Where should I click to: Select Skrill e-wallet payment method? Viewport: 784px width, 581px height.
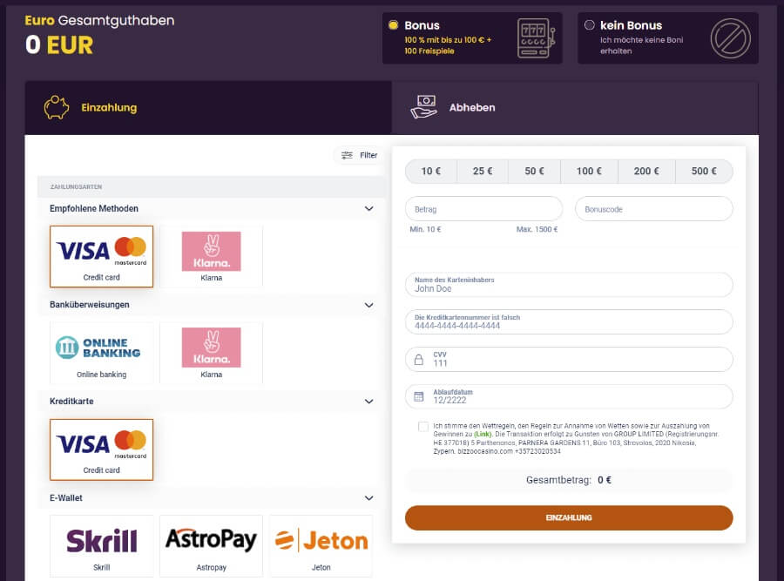click(102, 546)
